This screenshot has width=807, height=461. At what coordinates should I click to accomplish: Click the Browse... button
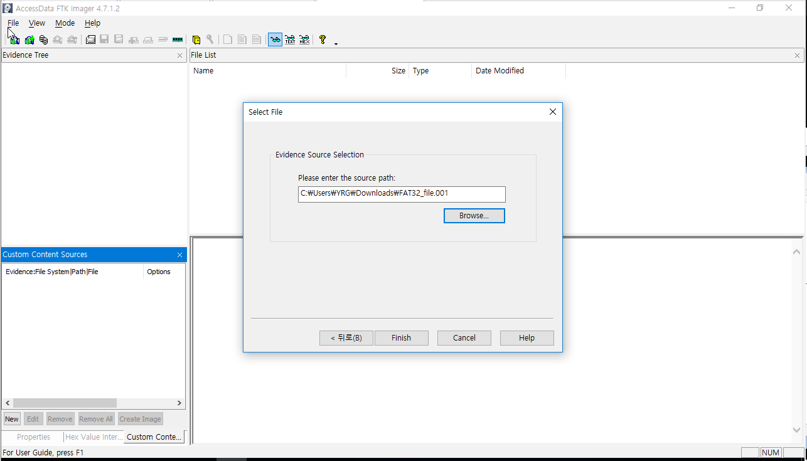click(474, 215)
